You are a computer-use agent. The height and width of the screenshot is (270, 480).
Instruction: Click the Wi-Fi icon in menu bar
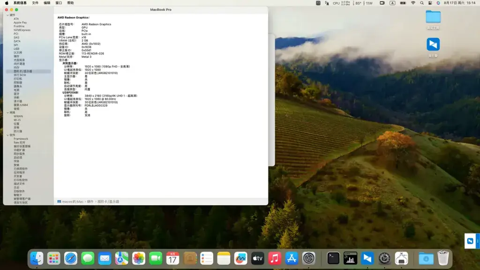point(413,3)
